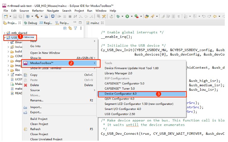228x142 pixels.
Task: Click the Show Whitespace pilcrow icon
Action: (x=179, y=16)
